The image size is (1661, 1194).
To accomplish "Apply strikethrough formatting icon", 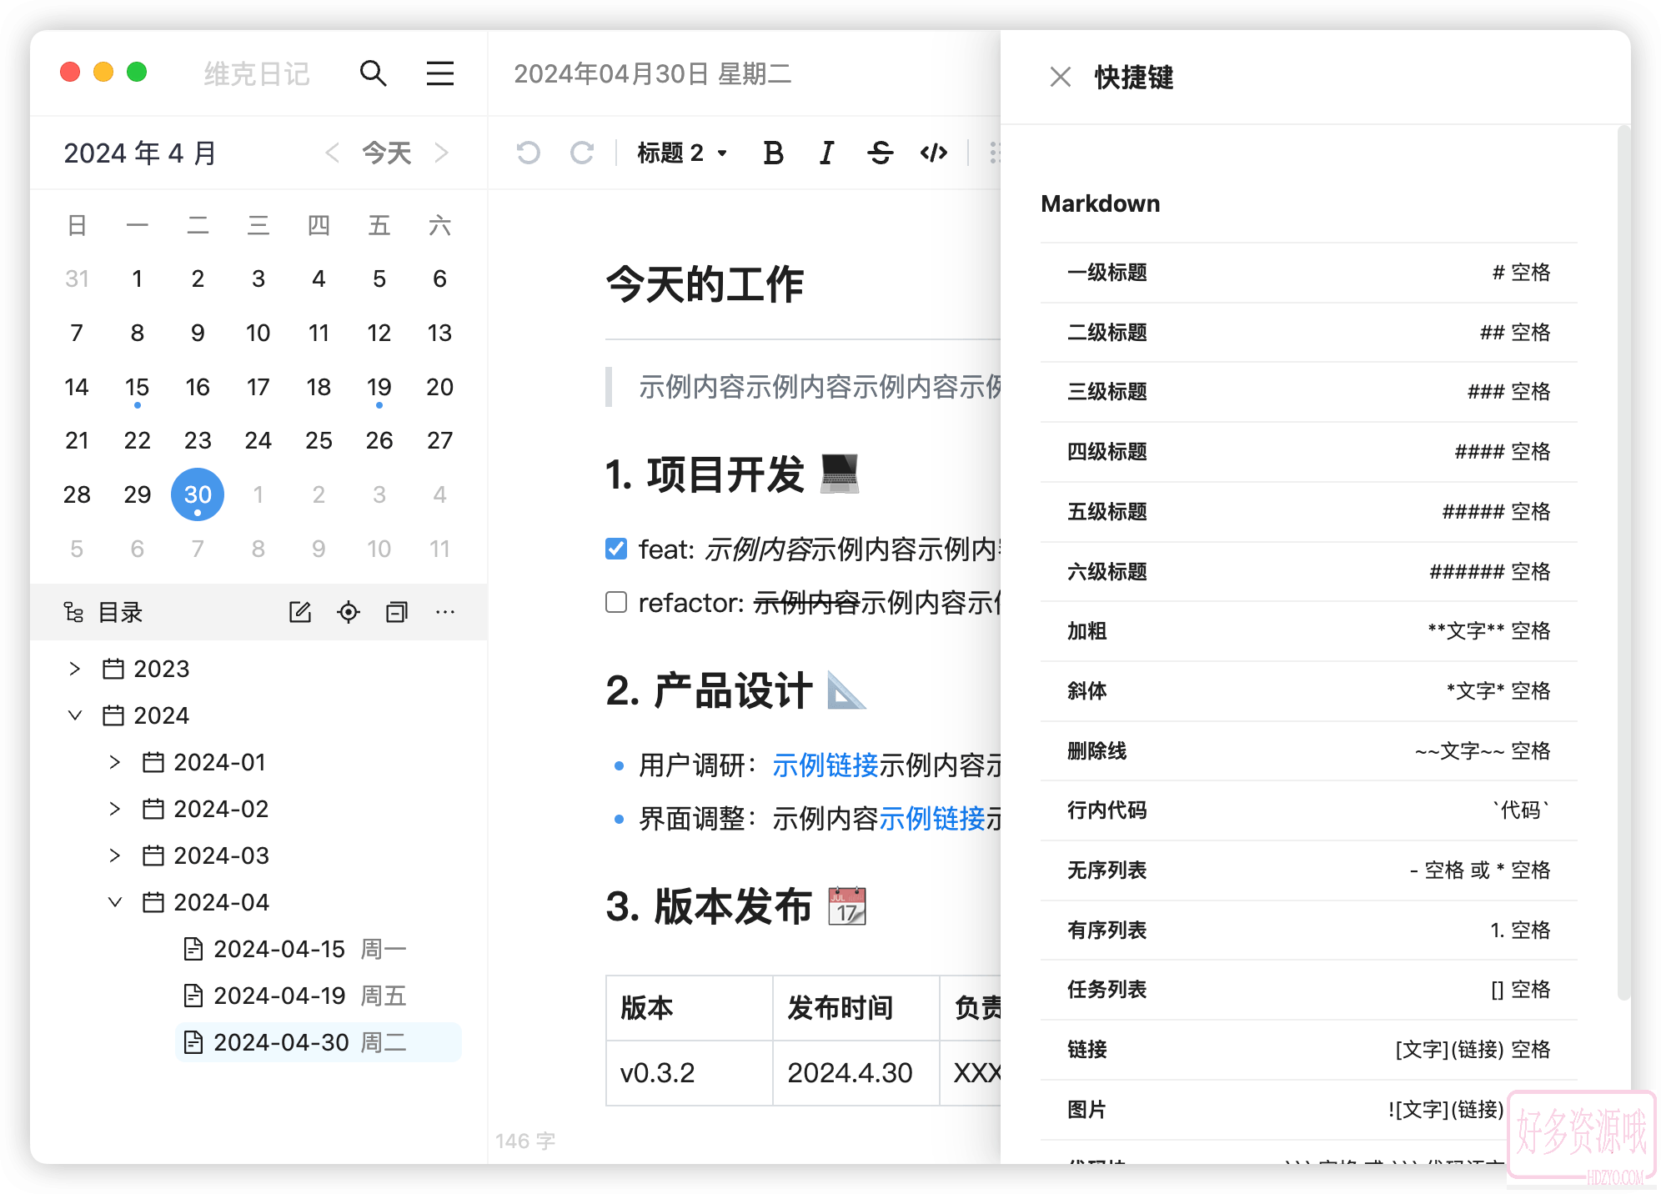I will pos(880,153).
